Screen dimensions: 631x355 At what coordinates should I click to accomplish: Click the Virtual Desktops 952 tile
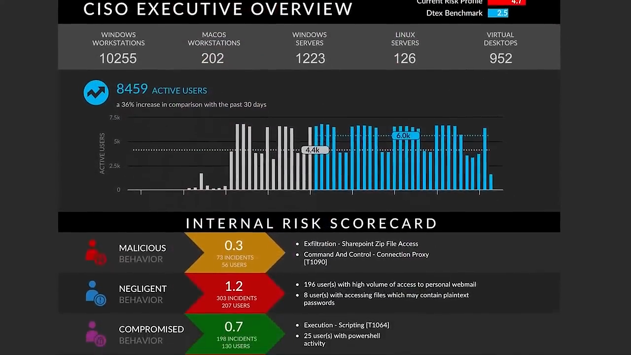[500, 47]
